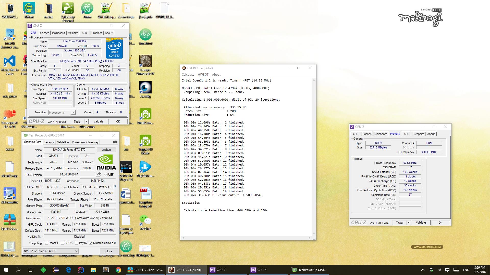Viewport: 490px width, 275px height.
Task: Toggle the CUDA checkbox in GPU-Z
Action: (x=62, y=243)
